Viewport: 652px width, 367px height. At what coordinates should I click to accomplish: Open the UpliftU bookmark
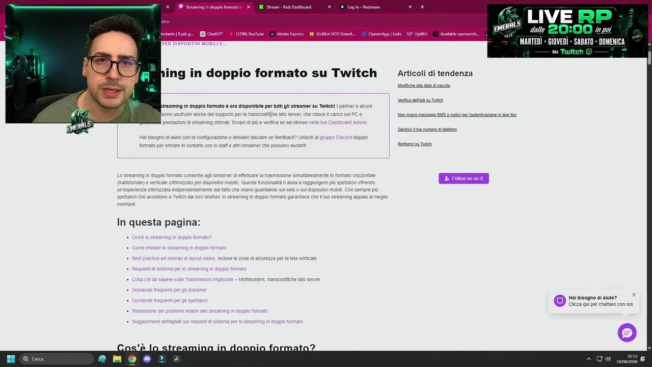[417, 34]
